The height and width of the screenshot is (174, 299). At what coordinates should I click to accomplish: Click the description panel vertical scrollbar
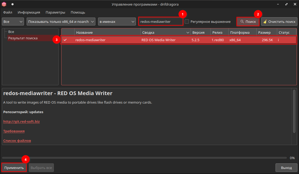pyautogui.click(x=294, y=111)
